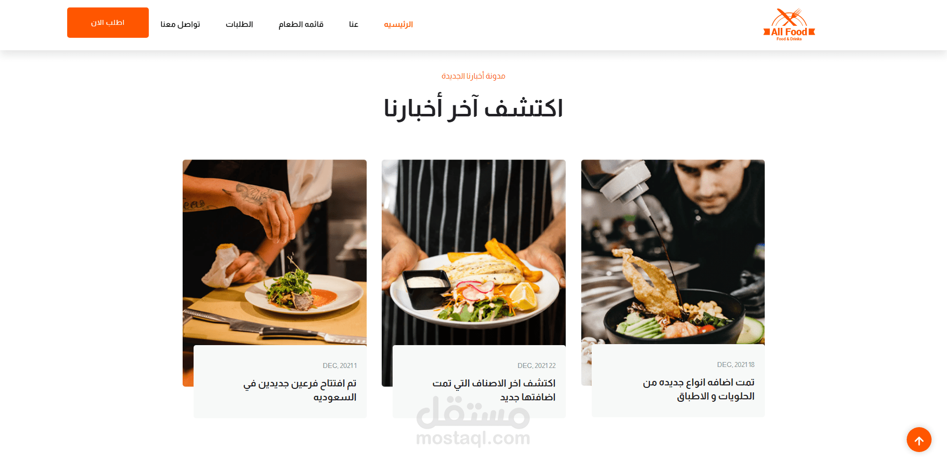Select the تواصل معنا nav link
Image resolution: width=947 pixels, height=457 pixels.
pos(180,24)
